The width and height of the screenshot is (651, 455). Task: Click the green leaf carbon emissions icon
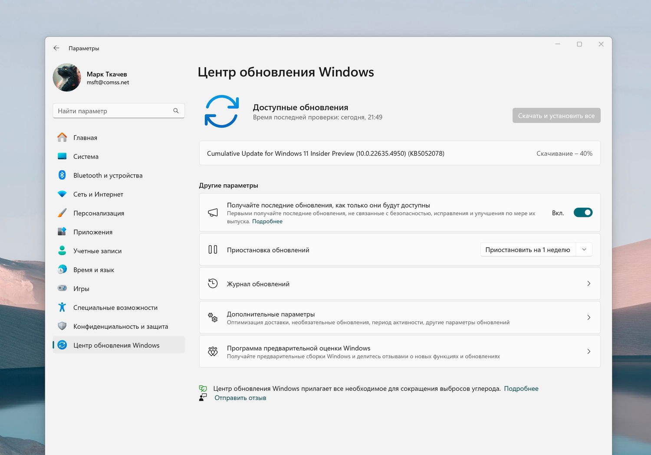pos(203,388)
